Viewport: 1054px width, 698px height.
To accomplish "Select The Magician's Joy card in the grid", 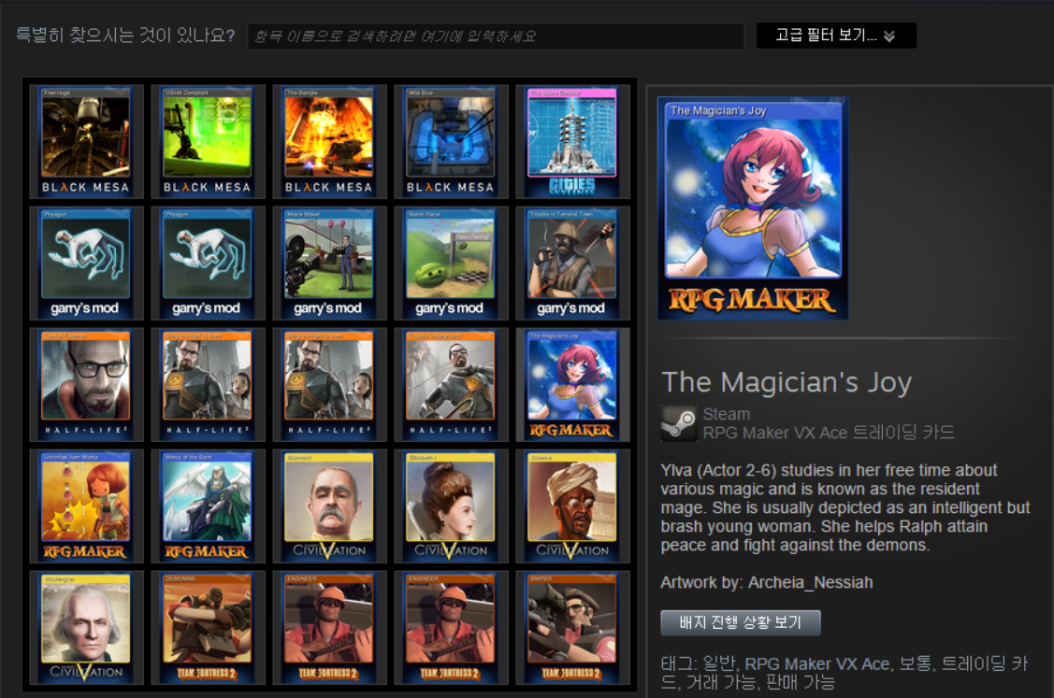I will coord(572,385).
